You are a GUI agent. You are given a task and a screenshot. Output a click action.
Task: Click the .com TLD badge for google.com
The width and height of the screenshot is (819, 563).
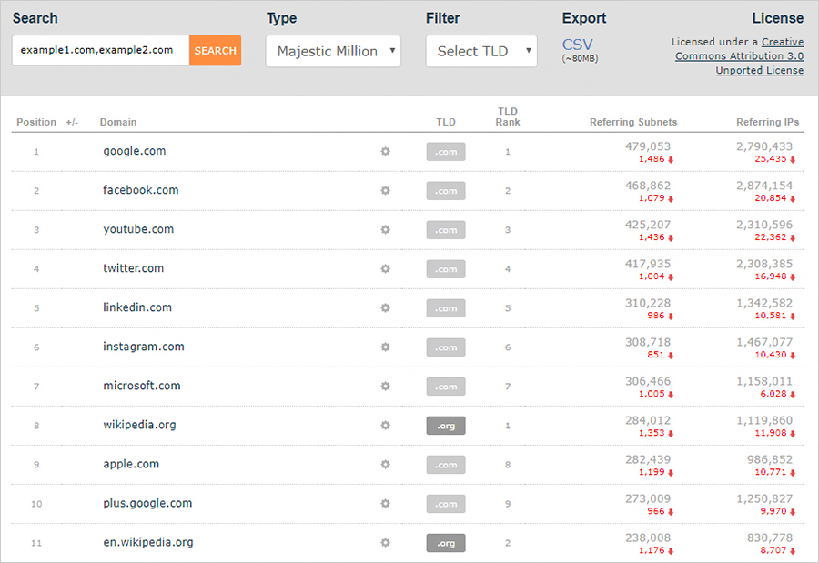[x=446, y=152]
